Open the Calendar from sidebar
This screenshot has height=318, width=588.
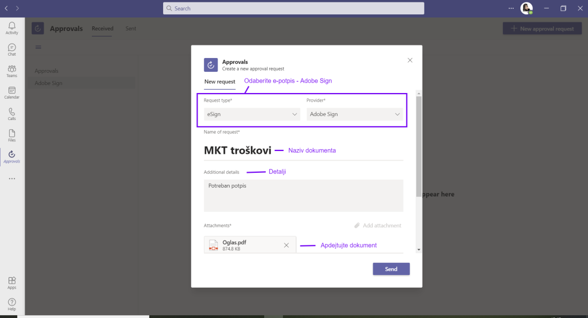tap(11, 92)
